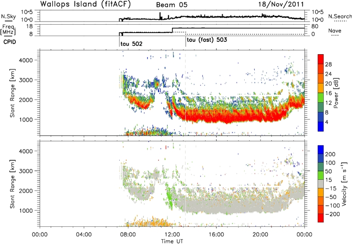352x244 pixels.
Task: Click 'Slant Range [km]' label of velocity panel
Action: 12,184
